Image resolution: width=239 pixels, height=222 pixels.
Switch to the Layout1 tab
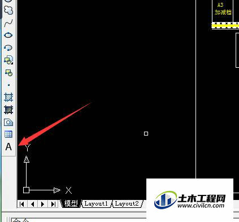coord(96,203)
